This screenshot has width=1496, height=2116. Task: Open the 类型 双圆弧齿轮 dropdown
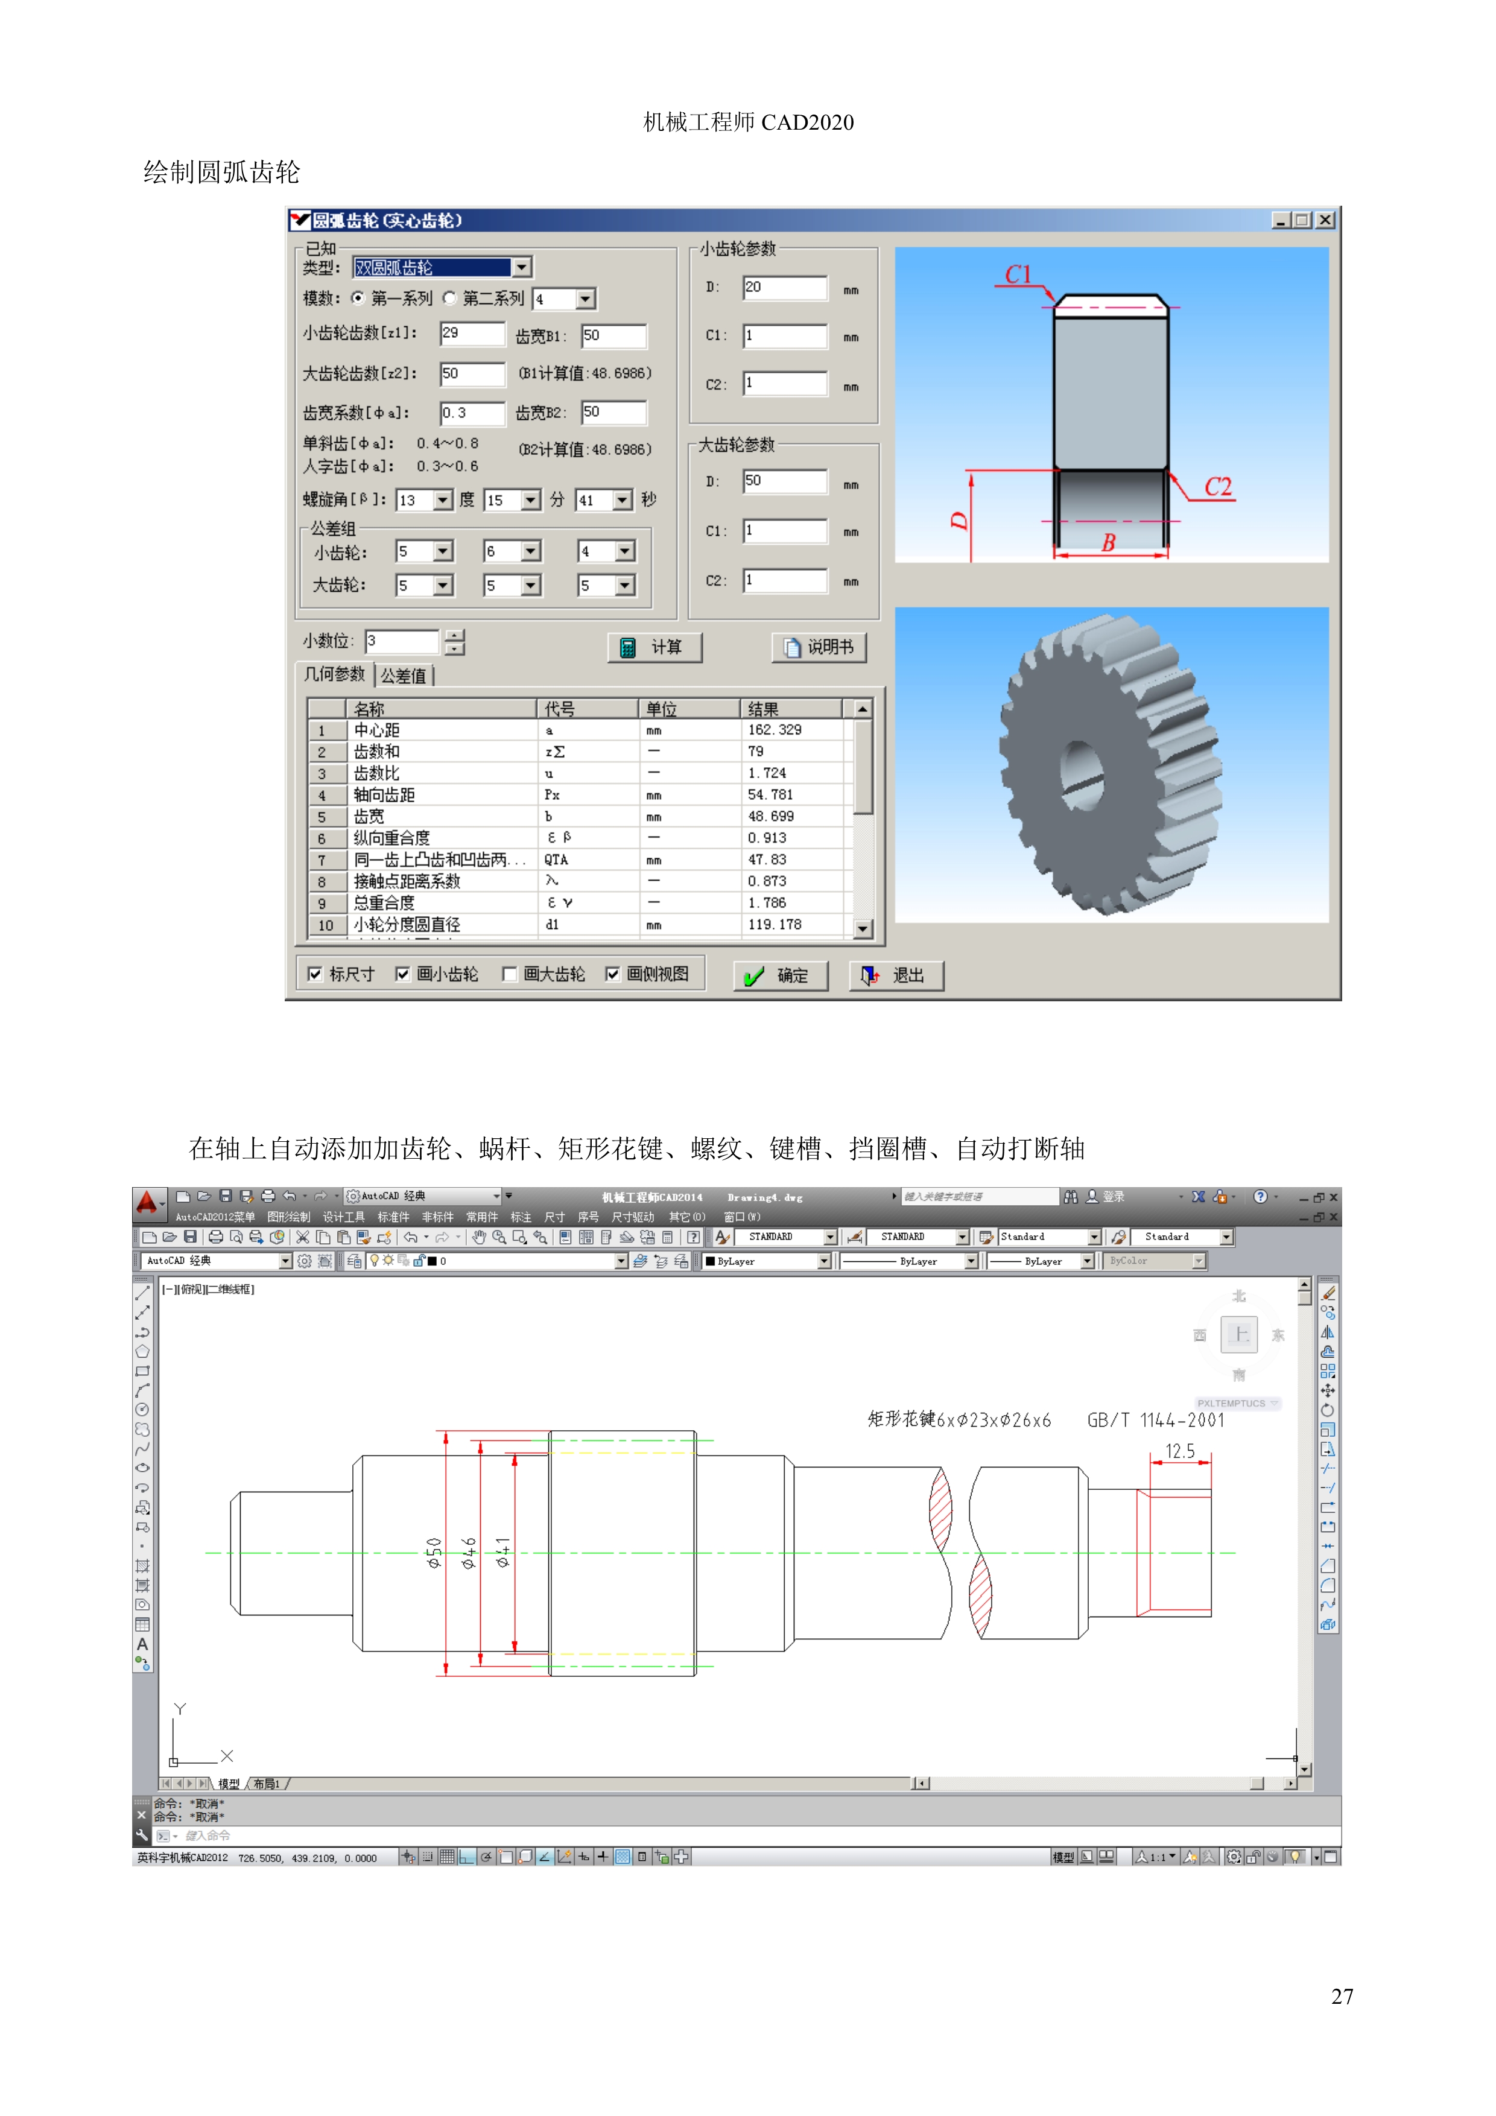(522, 267)
